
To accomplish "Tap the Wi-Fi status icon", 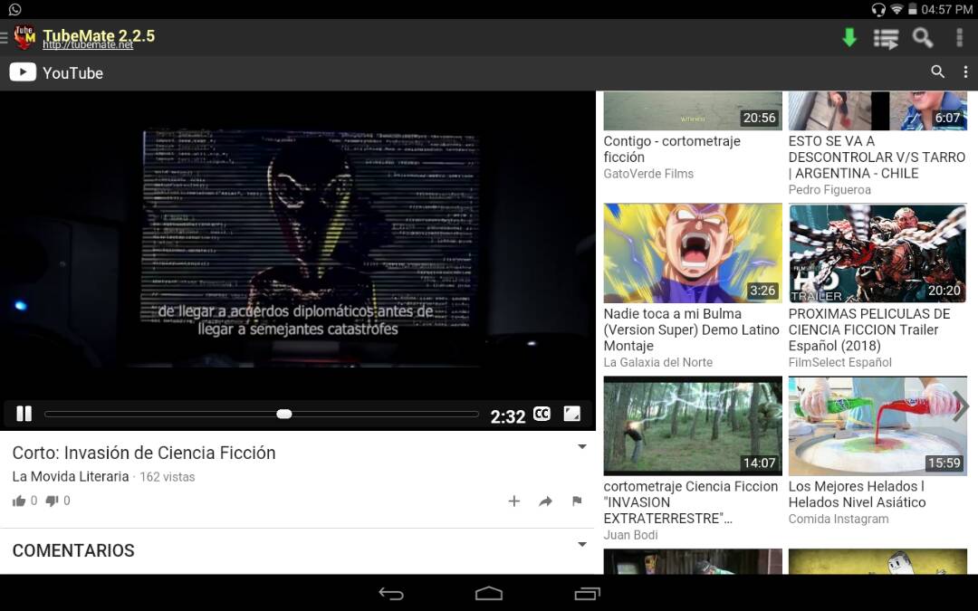I will [x=896, y=9].
